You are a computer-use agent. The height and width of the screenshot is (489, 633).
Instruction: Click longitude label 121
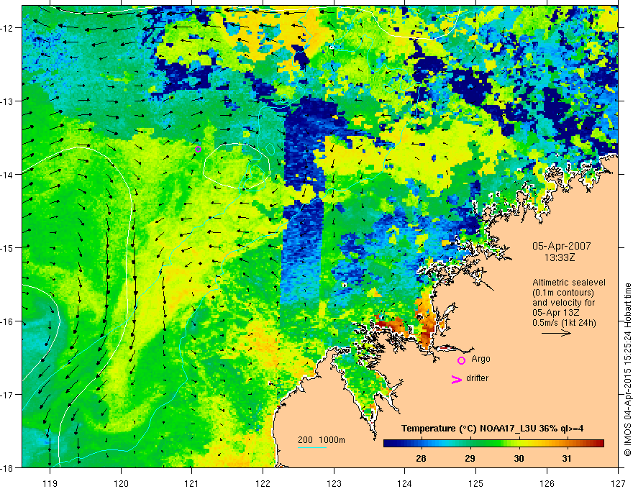click(192, 483)
